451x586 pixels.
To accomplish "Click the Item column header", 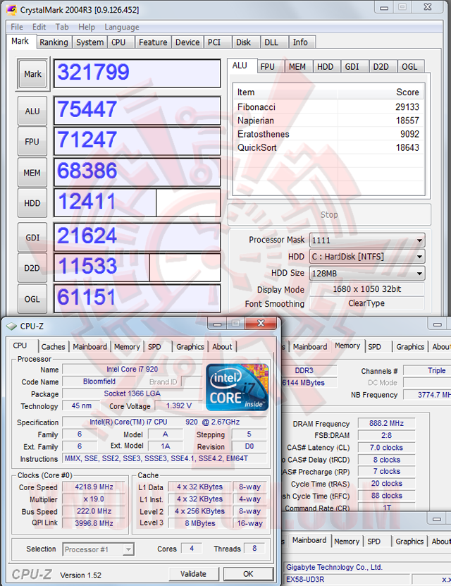I will pyautogui.click(x=285, y=92).
